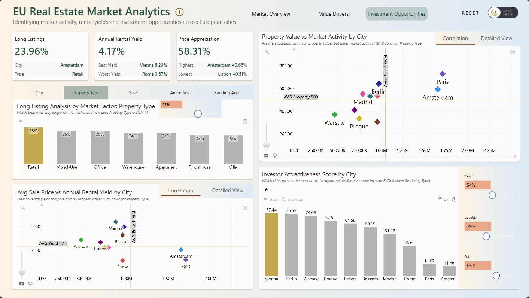This screenshot has height=298, width=529.
Task: Choose the Amenities market factor tab
Action: (x=180, y=93)
